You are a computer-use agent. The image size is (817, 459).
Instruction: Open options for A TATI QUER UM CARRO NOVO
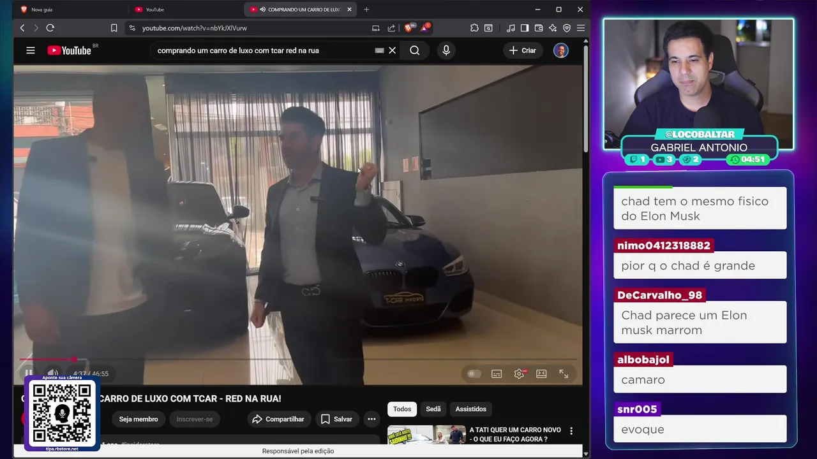pyautogui.click(x=571, y=432)
